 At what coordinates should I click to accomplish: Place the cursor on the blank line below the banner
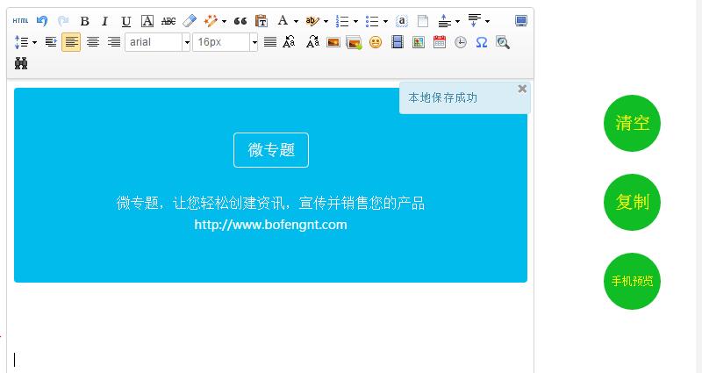click(x=270, y=360)
